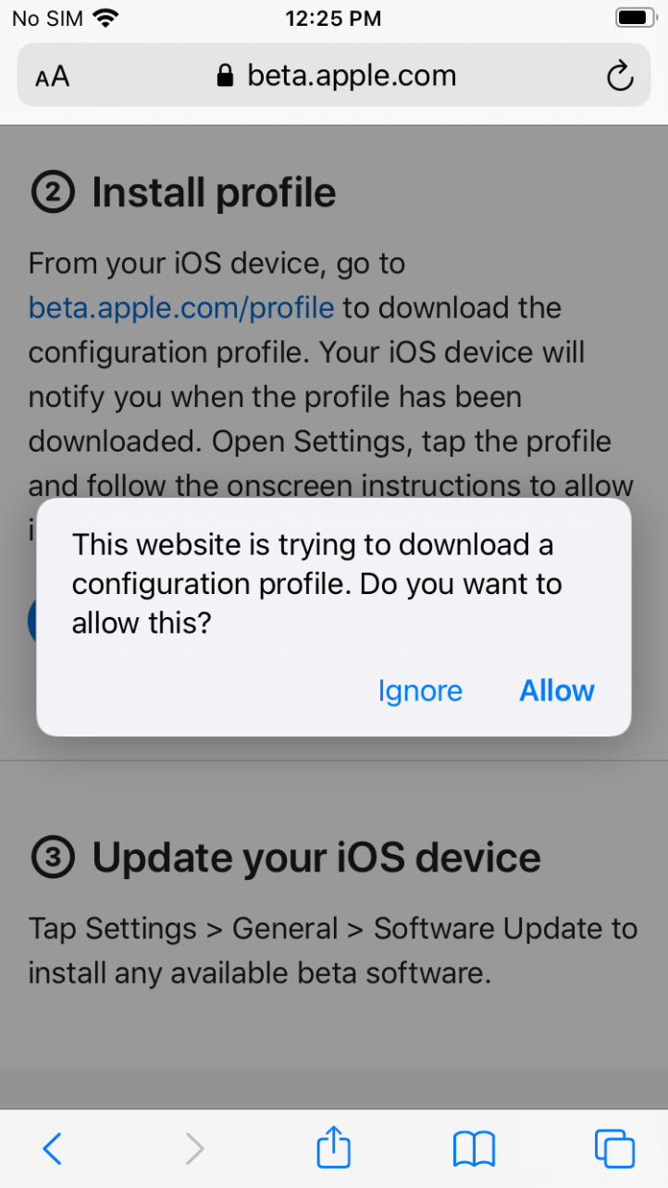Click the circled number 2 step icon
668x1188 pixels.
point(53,193)
